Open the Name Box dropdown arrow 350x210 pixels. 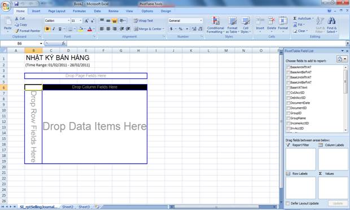[41, 43]
